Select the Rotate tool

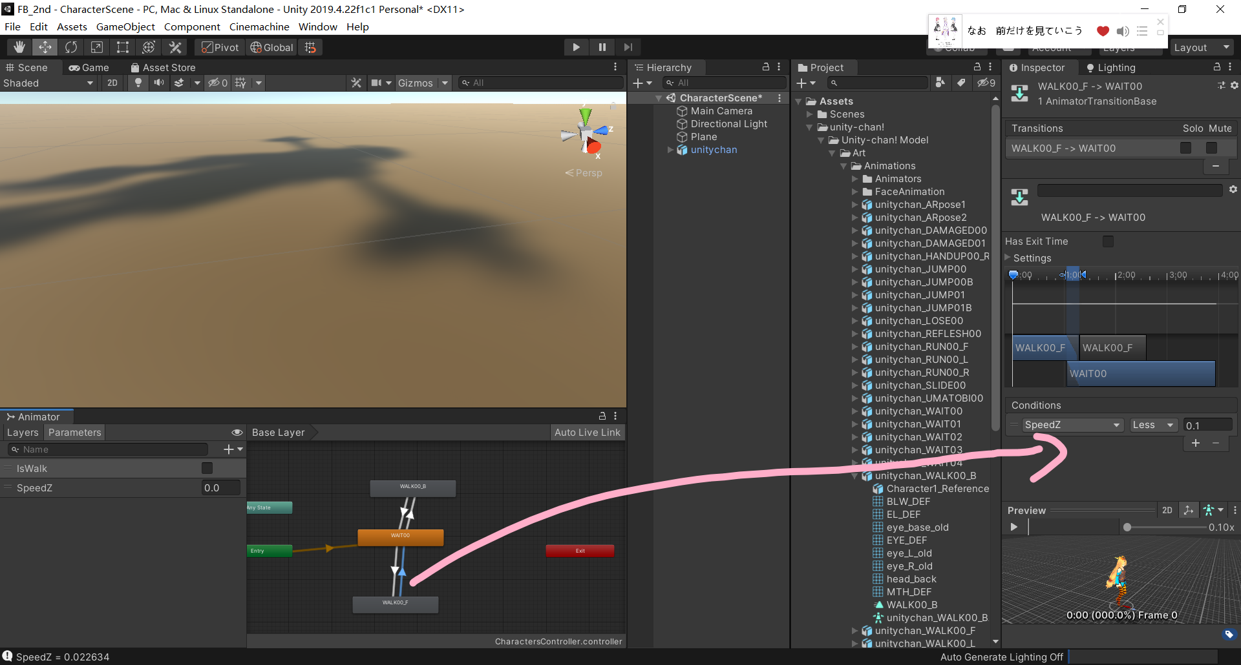(71, 47)
